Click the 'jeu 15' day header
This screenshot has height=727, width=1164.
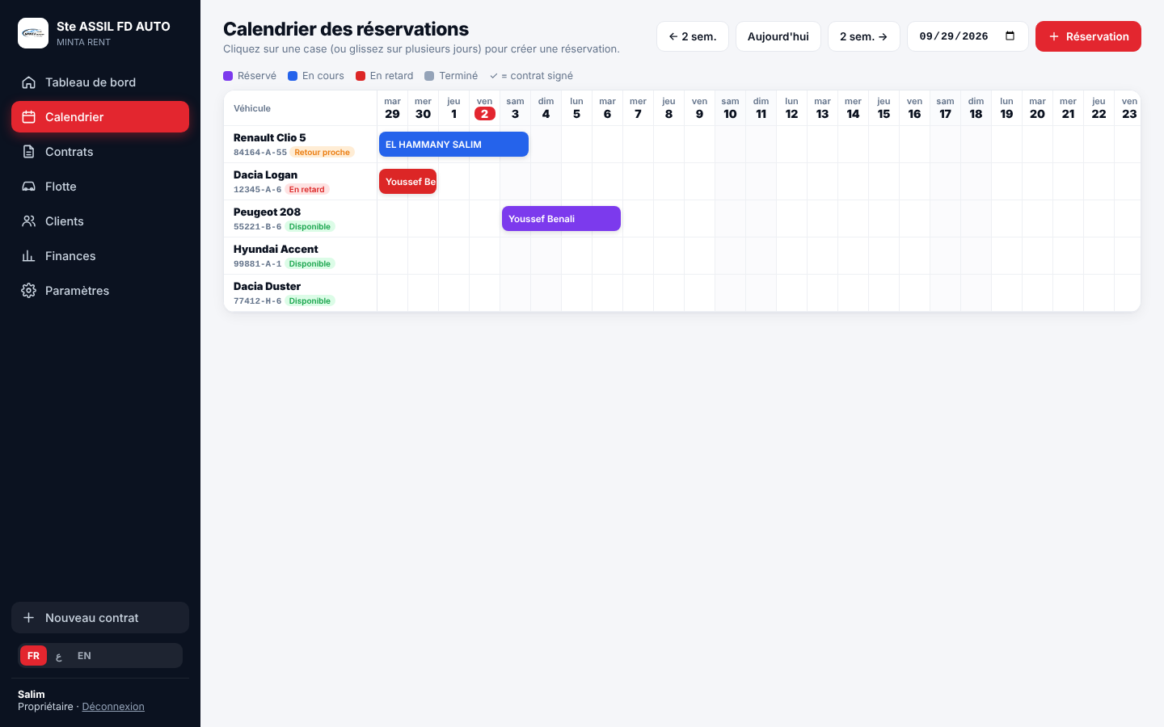coord(884,108)
